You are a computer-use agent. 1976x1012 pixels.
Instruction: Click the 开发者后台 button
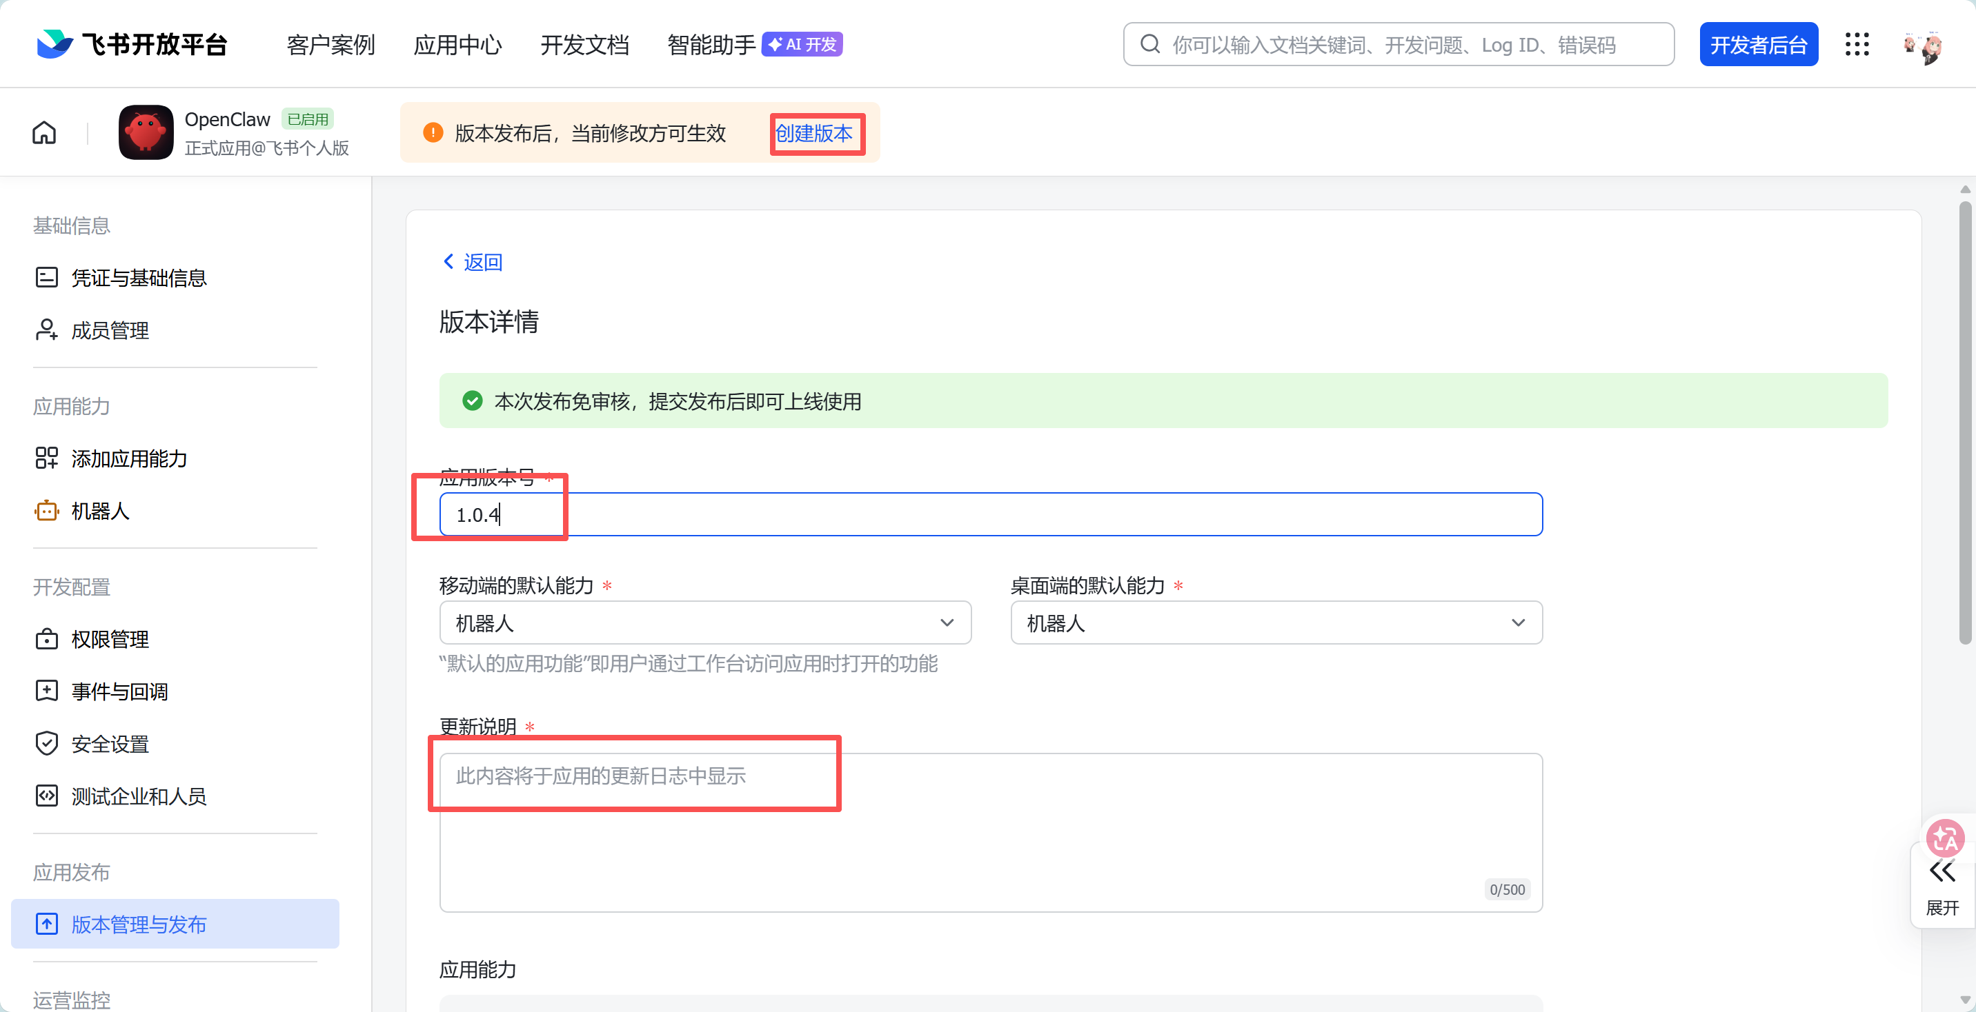(1758, 45)
